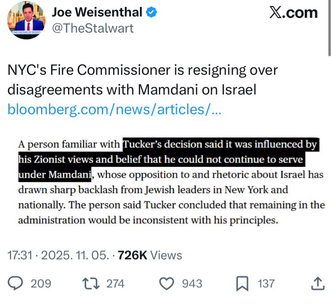Toggle like with the heart icon
The image size is (333, 305).
[x=166, y=284]
